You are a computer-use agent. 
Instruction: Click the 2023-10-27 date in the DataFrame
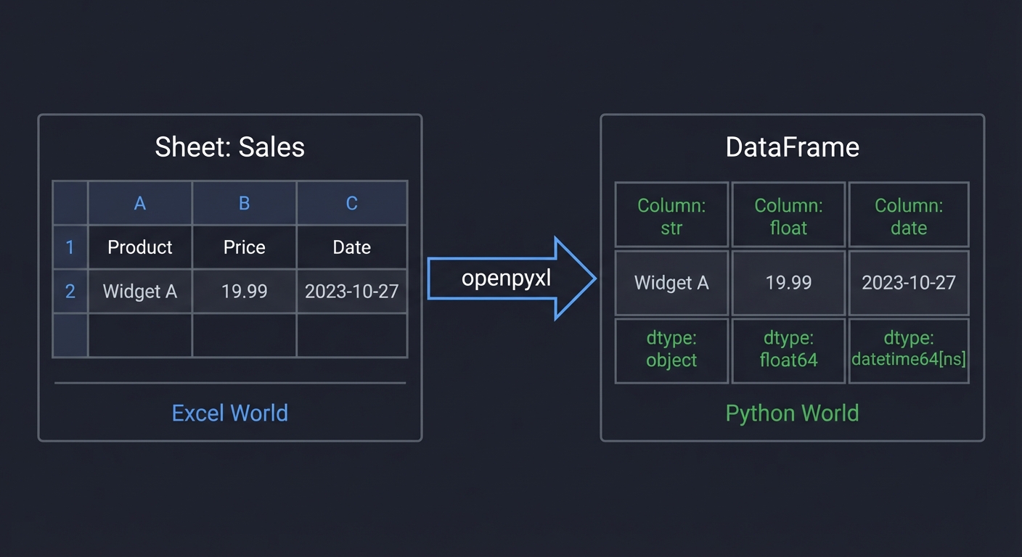point(908,283)
